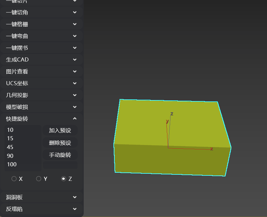The width and height of the screenshot is (267, 217).
Task: Select the Y axis radio button
Action: point(39,179)
